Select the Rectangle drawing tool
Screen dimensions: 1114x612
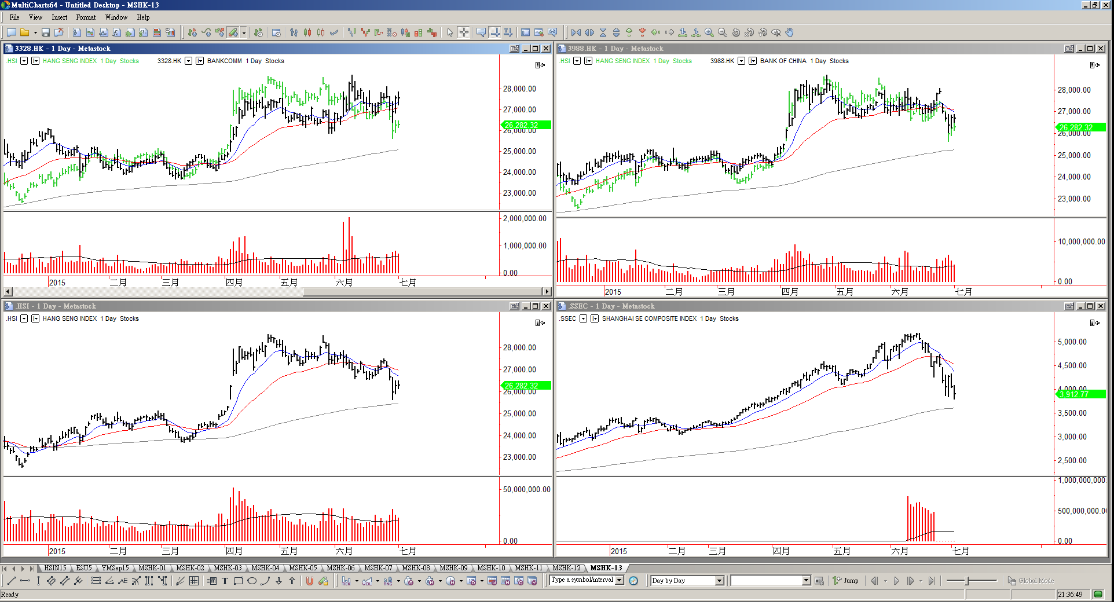[238, 581]
